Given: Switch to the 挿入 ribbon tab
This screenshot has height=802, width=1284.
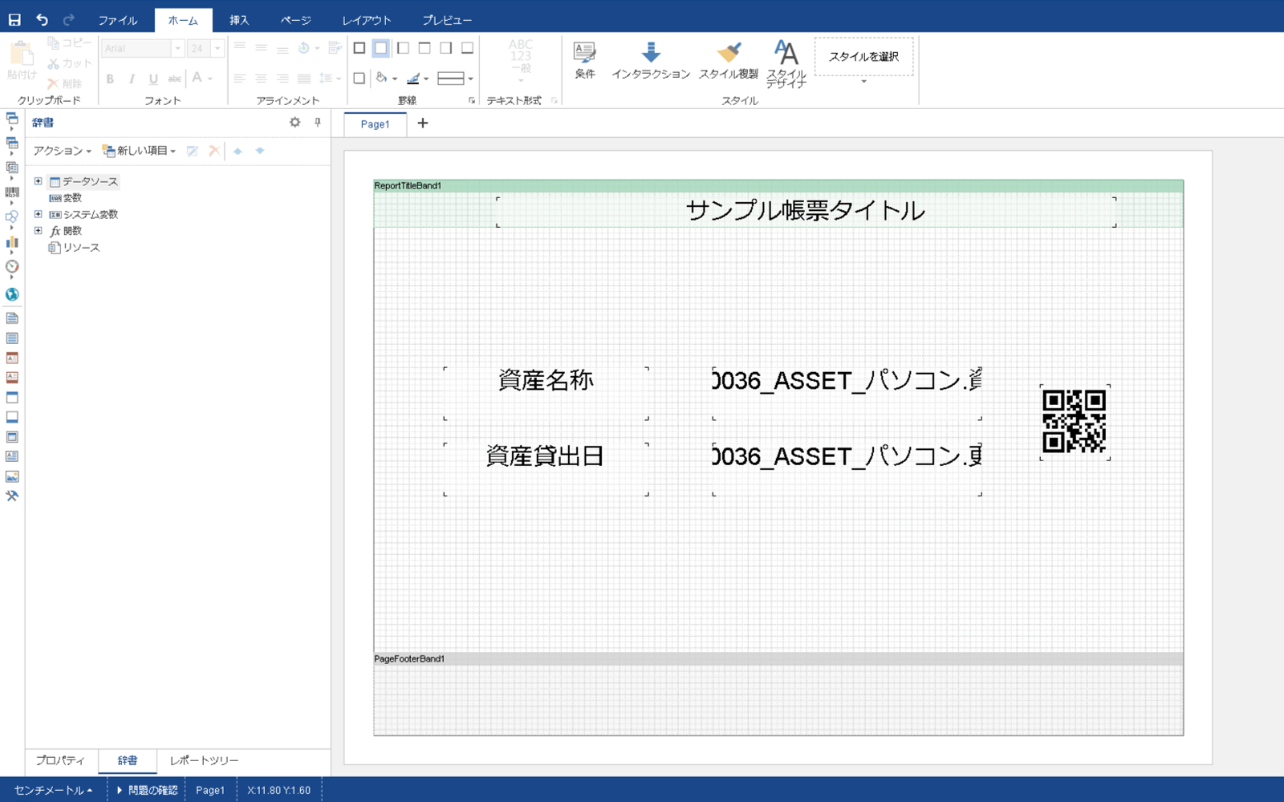Looking at the screenshot, I should (x=239, y=20).
